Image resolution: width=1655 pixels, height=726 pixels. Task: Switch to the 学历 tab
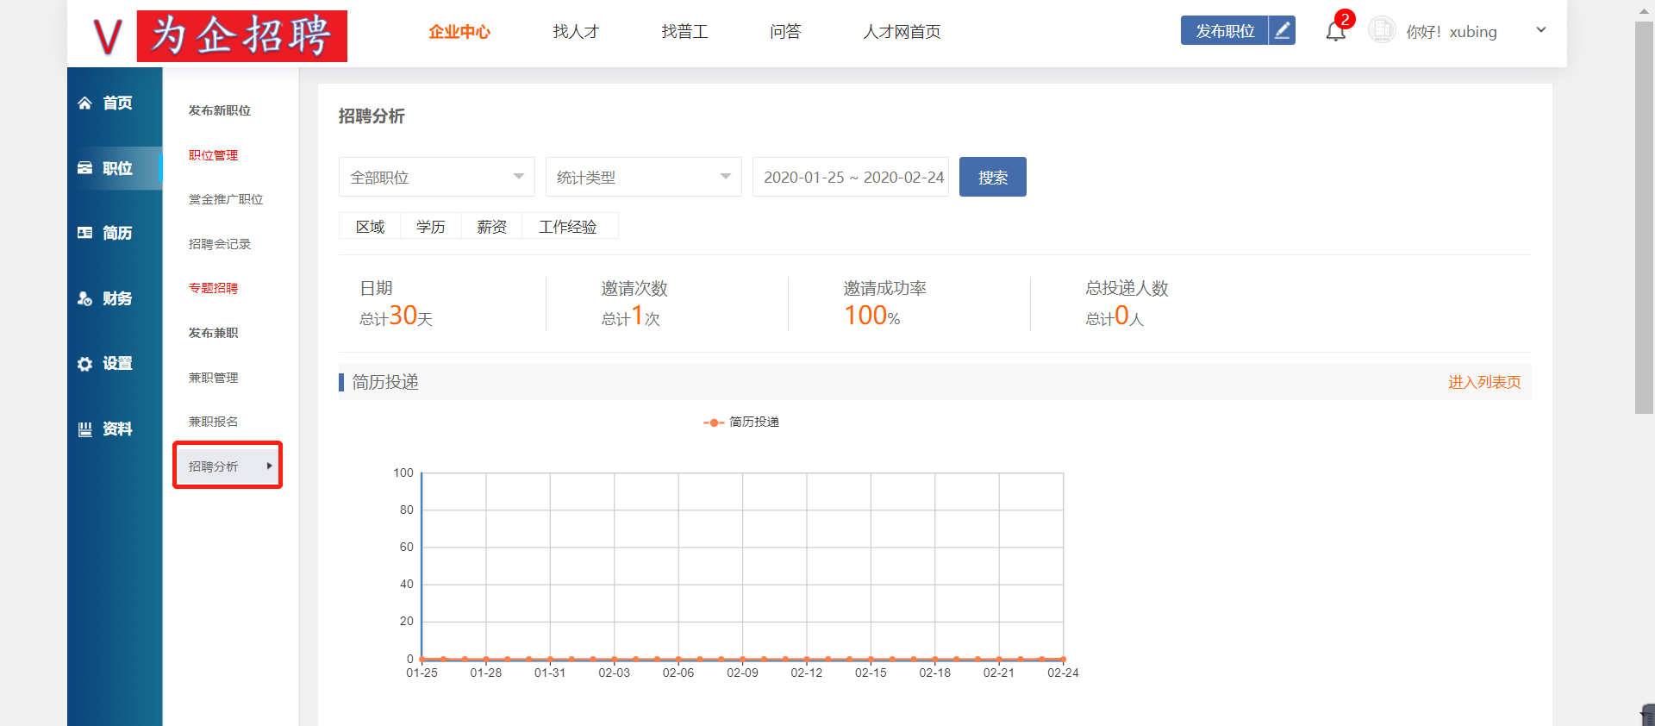(x=431, y=226)
